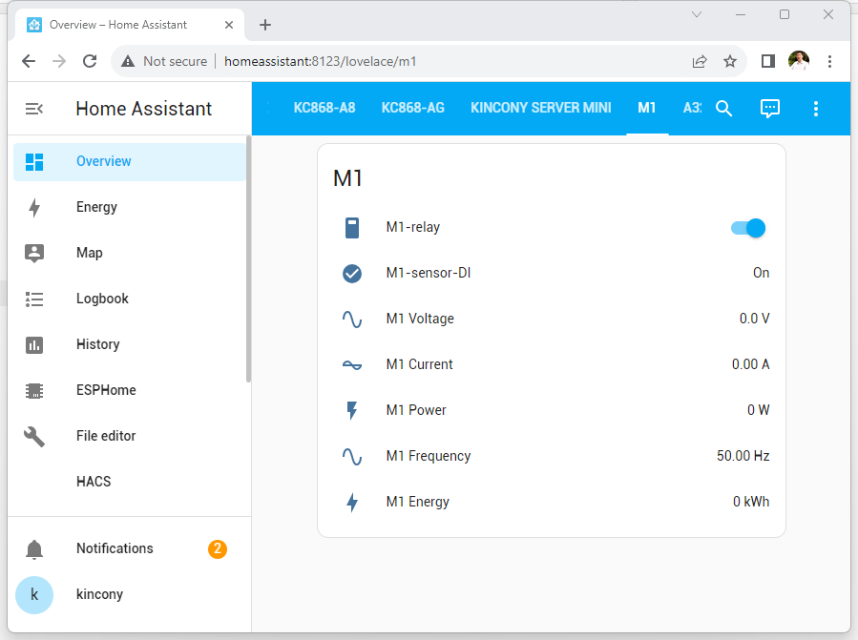Viewport: 858px width, 640px height.
Task: Click the M1 Voltage sine wave icon
Action: click(x=352, y=320)
